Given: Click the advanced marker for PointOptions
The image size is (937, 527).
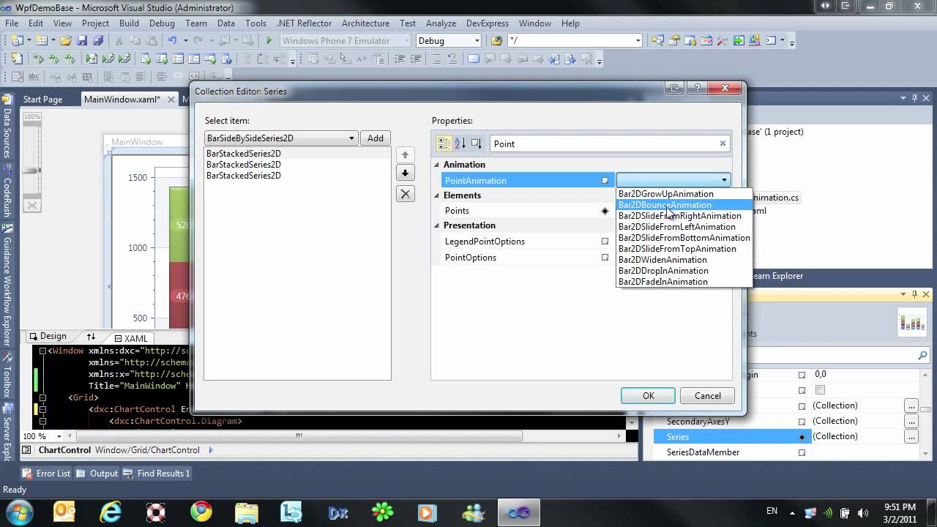Looking at the screenshot, I should (605, 258).
